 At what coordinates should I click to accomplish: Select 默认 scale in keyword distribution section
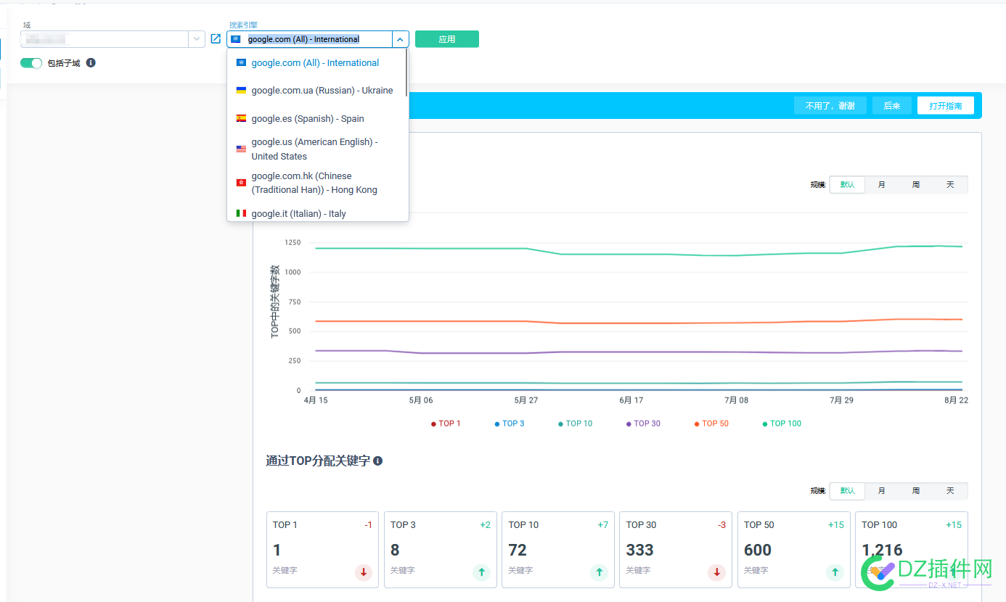pos(847,491)
